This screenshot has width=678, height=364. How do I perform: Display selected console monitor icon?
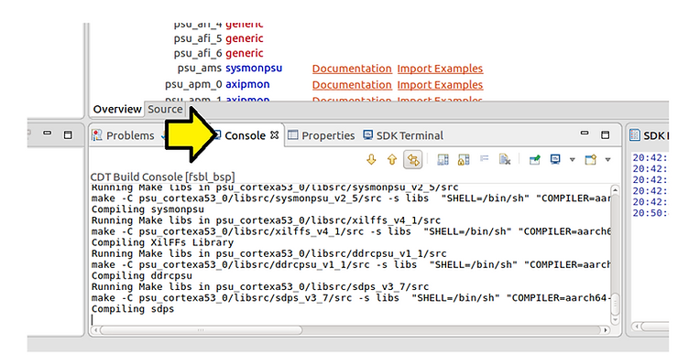555,159
